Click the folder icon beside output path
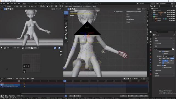The height and width of the screenshot is (99, 176). 173,49
